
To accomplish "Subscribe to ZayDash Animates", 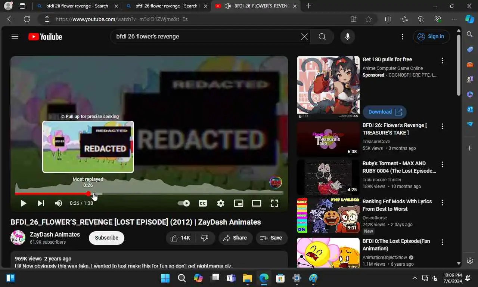I will click(106, 238).
